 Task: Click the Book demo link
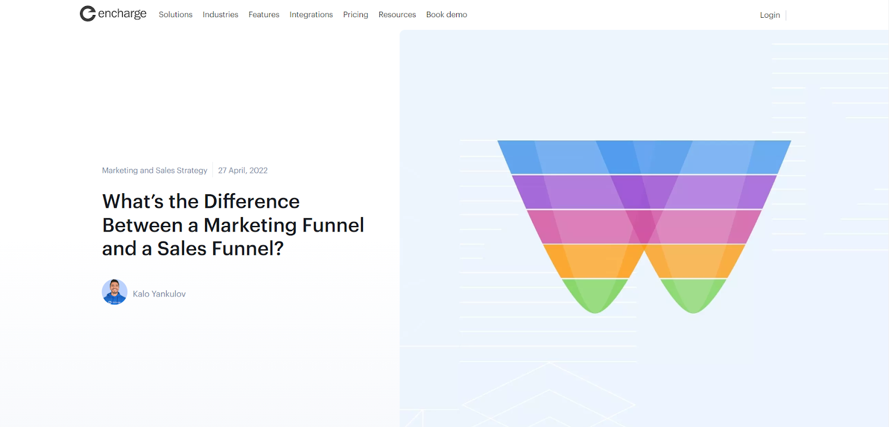pyautogui.click(x=447, y=14)
